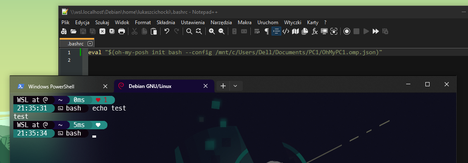This screenshot has height=163, width=468.
Task: Toggle synchronized horizontal scrolling
Action: click(x=244, y=31)
